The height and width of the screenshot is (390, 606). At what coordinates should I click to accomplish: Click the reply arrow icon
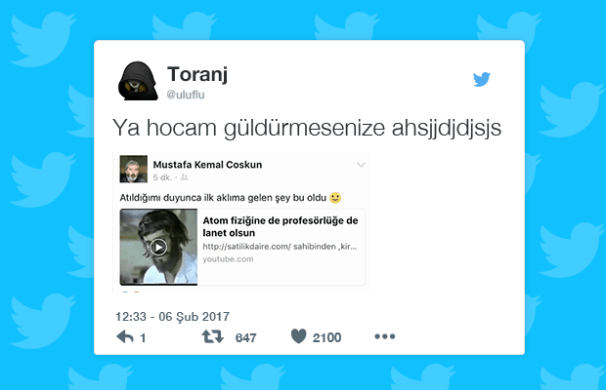point(125,336)
